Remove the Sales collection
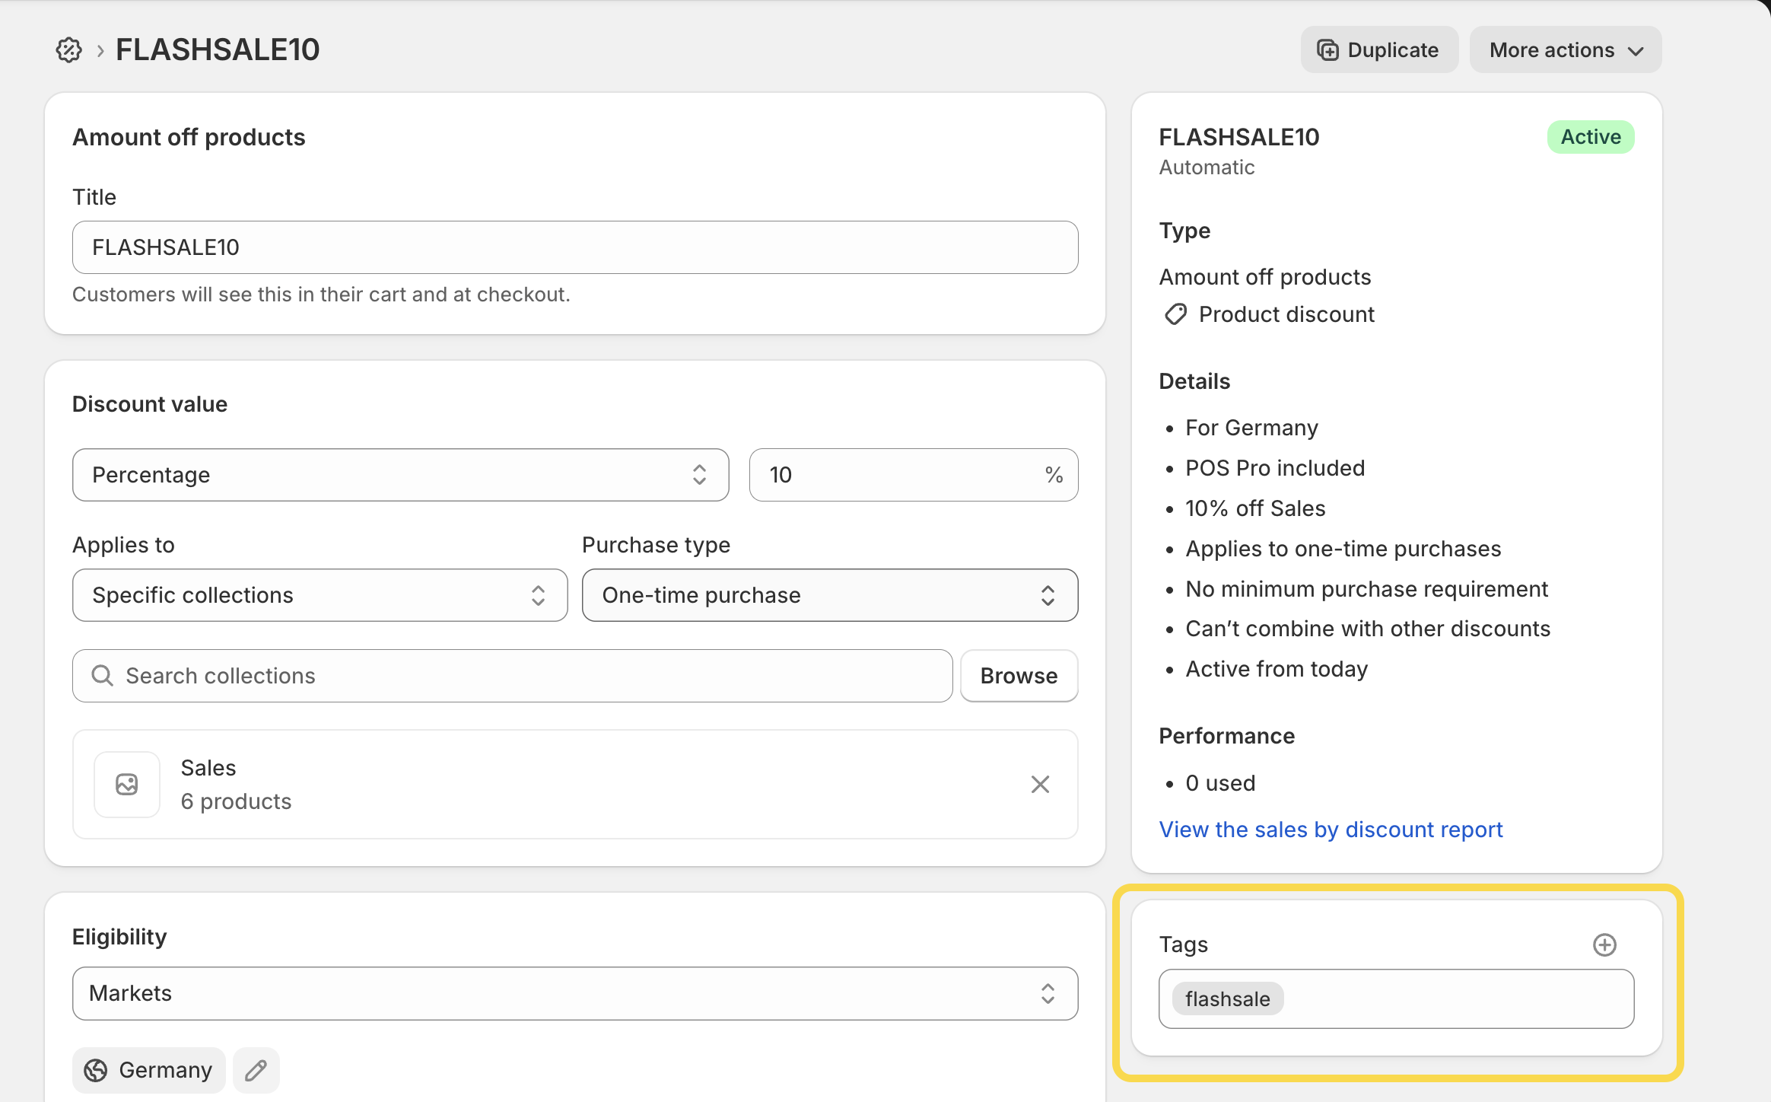Image resolution: width=1771 pixels, height=1102 pixels. (1040, 785)
